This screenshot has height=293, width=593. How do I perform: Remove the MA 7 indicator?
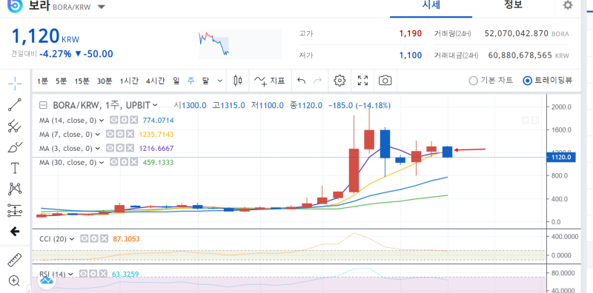point(130,135)
